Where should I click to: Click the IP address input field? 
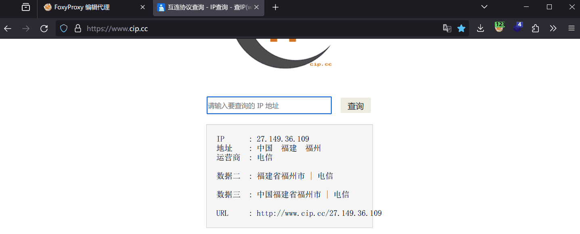[x=269, y=105]
